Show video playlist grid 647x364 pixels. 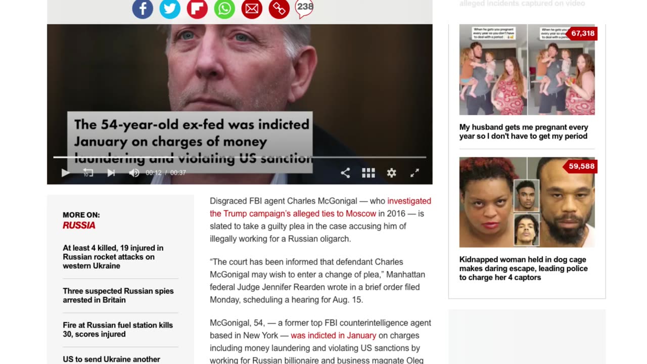point(368,173)
